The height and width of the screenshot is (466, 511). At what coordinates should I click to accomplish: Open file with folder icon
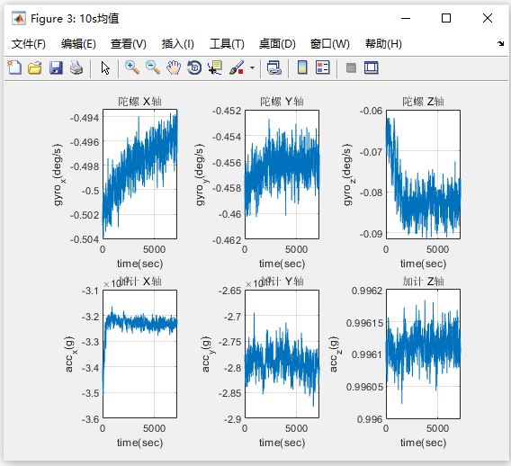pos(35,67)
